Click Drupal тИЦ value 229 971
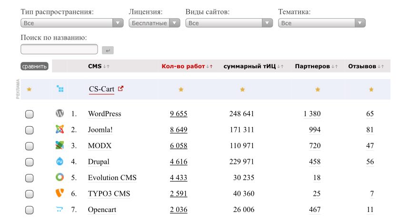 pos(241,162)
